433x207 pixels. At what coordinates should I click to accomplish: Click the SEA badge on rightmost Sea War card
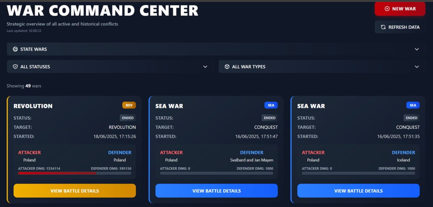tap(413, 105)
